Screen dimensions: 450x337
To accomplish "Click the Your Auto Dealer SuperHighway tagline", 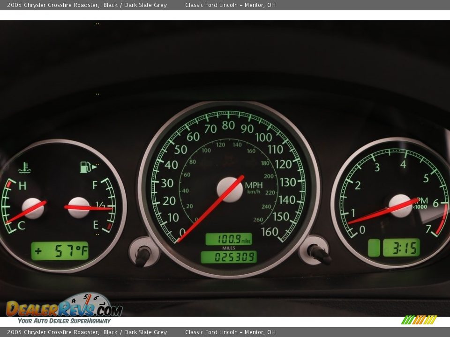I will [x=64, y=321].
